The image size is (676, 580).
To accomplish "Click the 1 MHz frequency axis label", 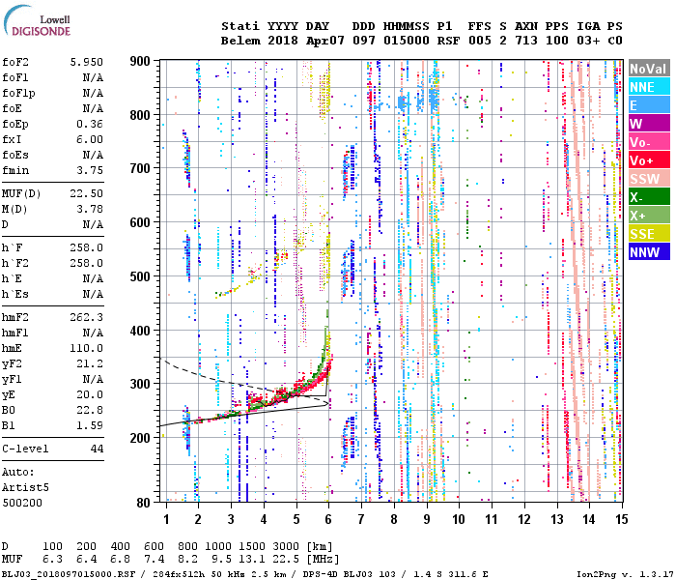I will pyautogui.click(x=166, y=519).
